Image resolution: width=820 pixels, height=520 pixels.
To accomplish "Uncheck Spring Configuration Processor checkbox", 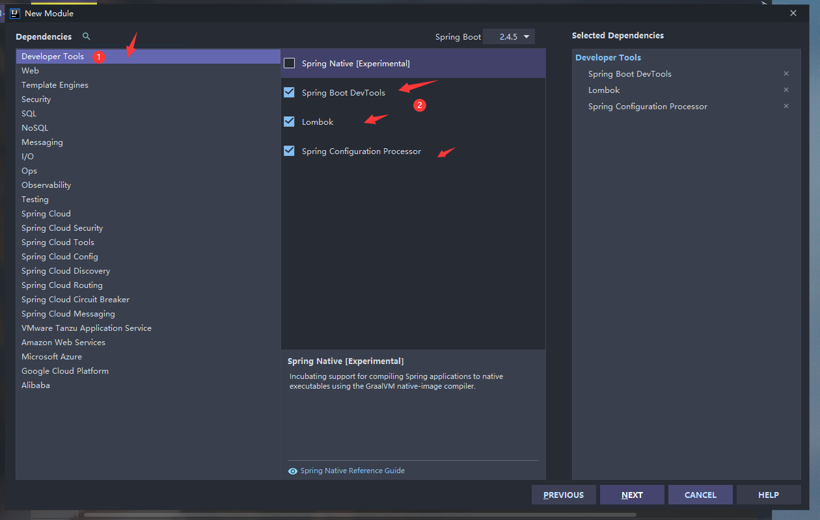I will tap(290, 151).
